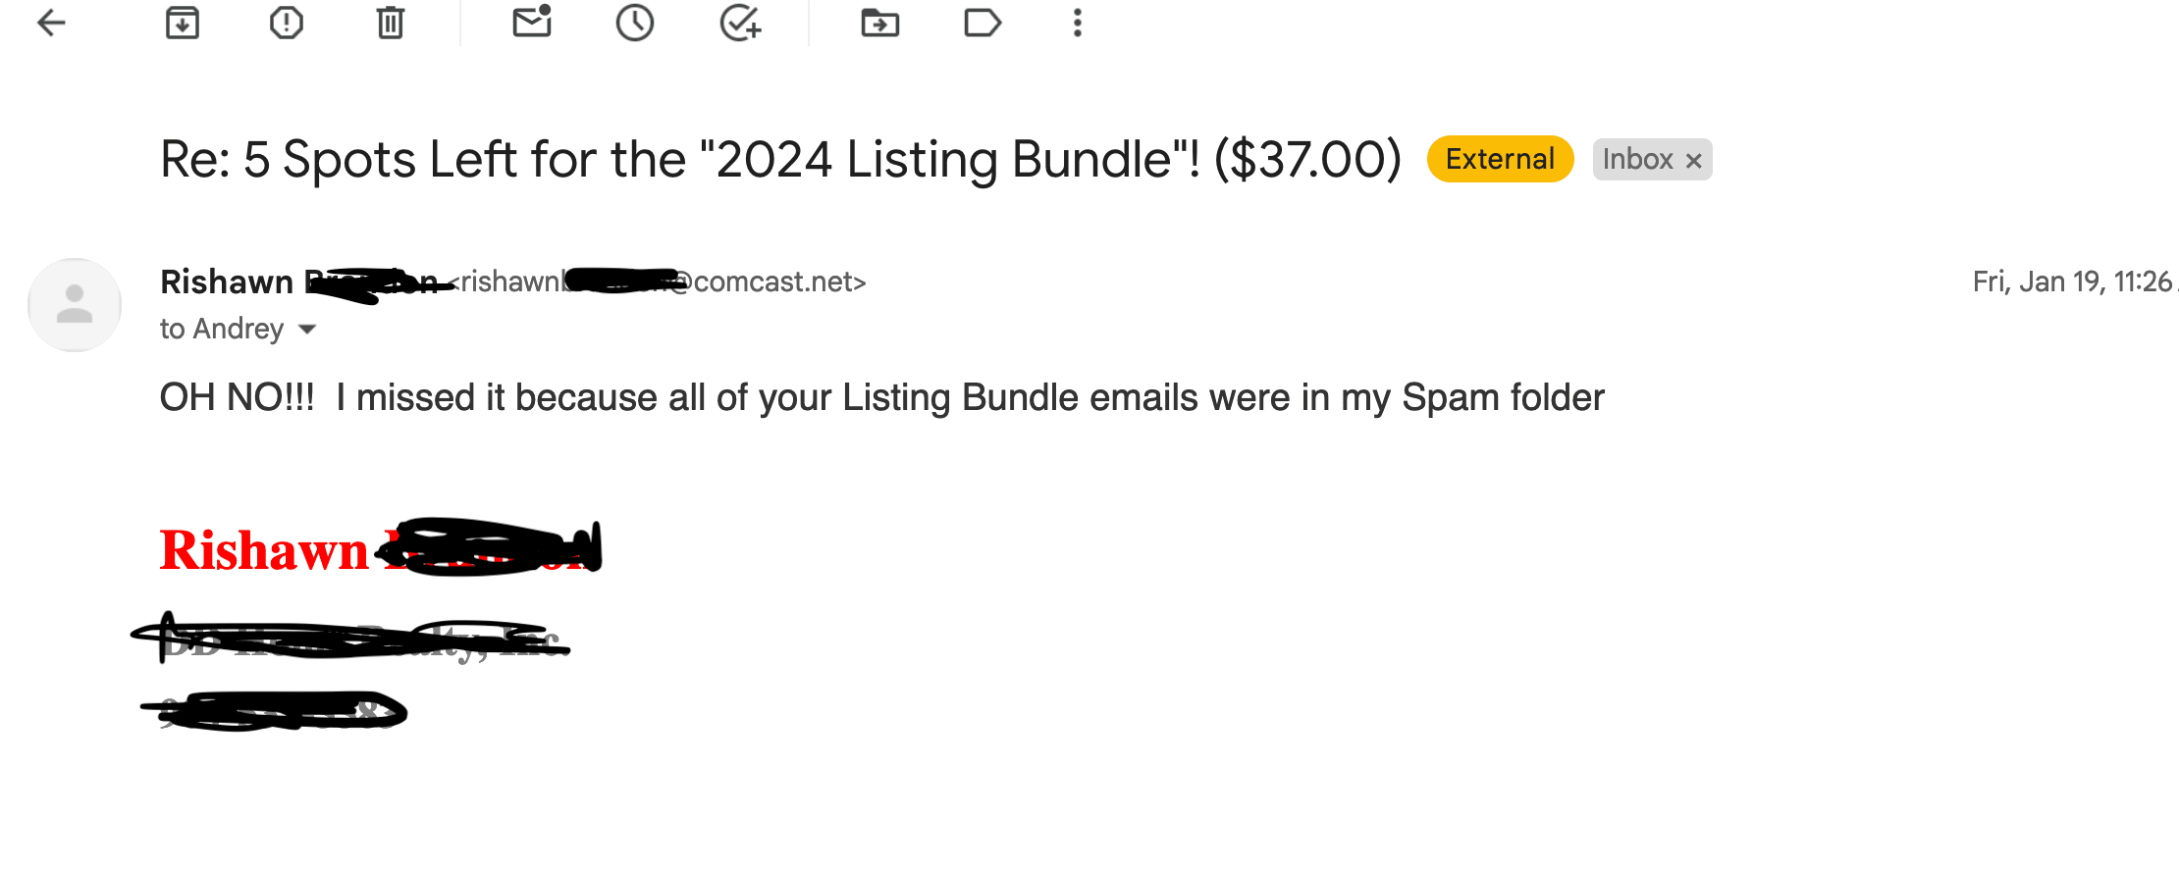Viewport: 2179px width, 871px height.
Task: Open the sender's profile avatar
Action: (x=75, y=305)
